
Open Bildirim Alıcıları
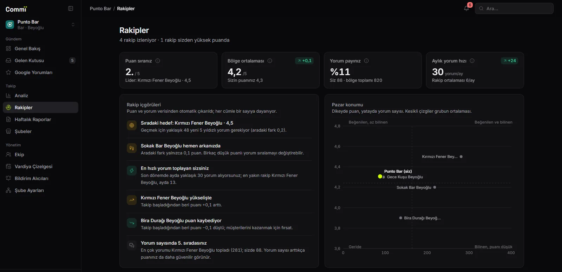(40, 178)
